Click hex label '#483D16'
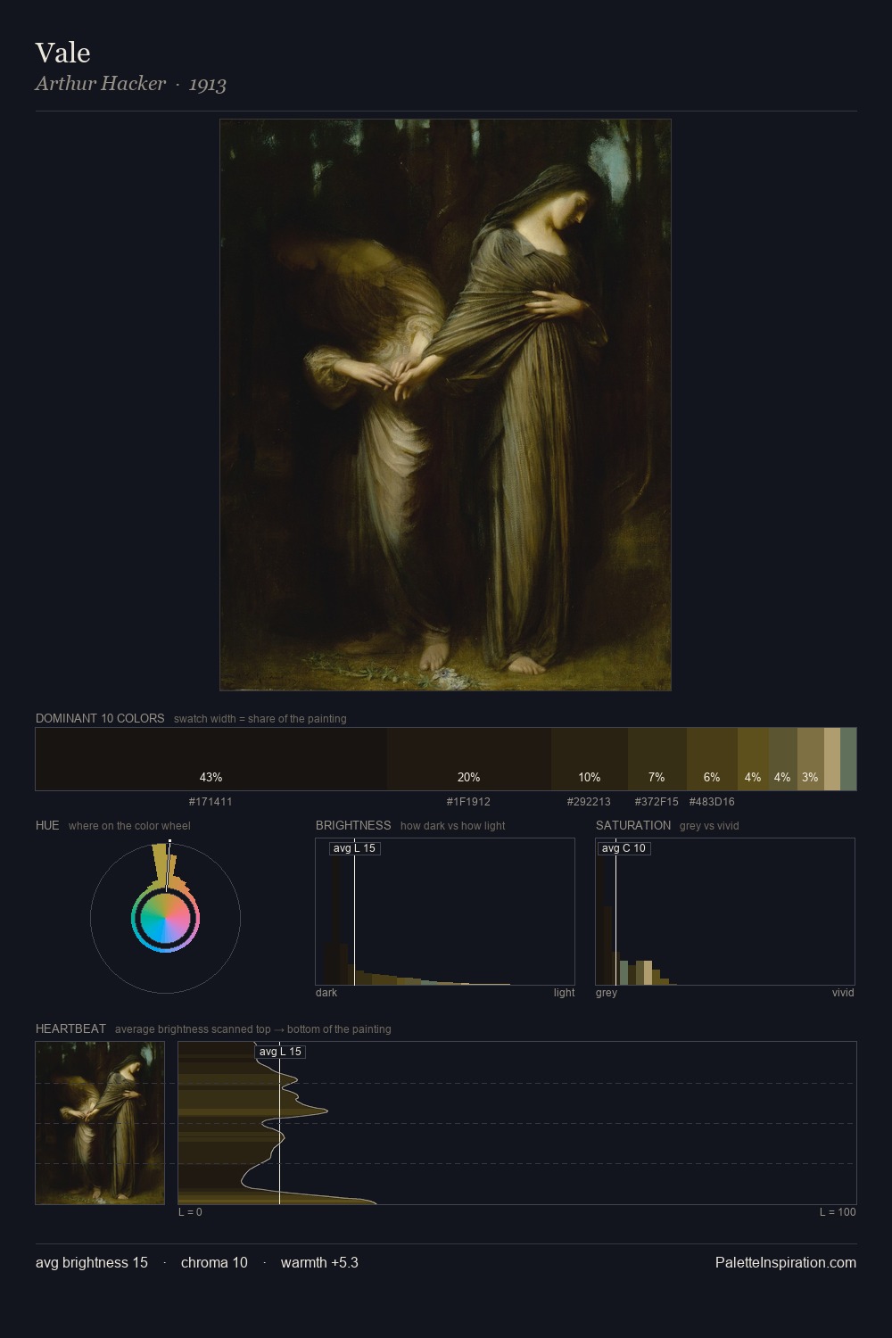Screen dimensions: 892x1338 (712, 802)
